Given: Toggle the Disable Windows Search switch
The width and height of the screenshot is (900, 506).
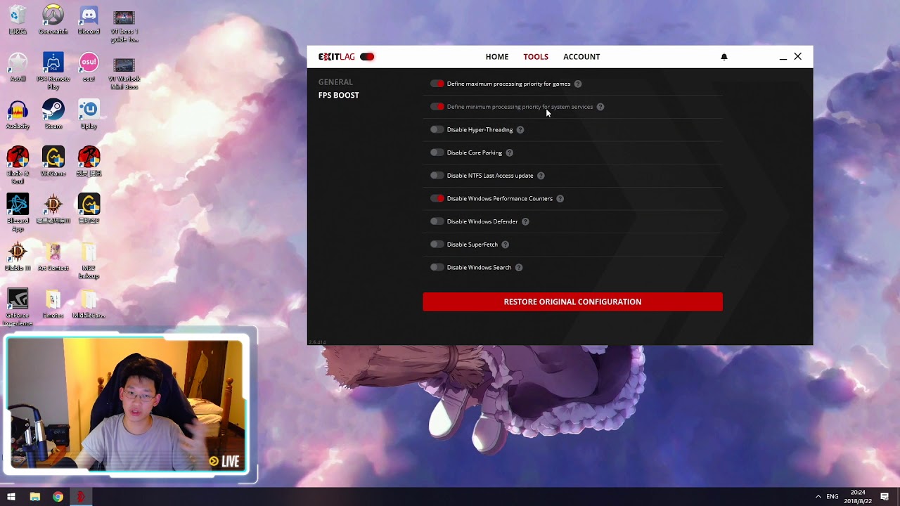Looking at the screenshot, I should pyautogui.click(x=437, y=267).
